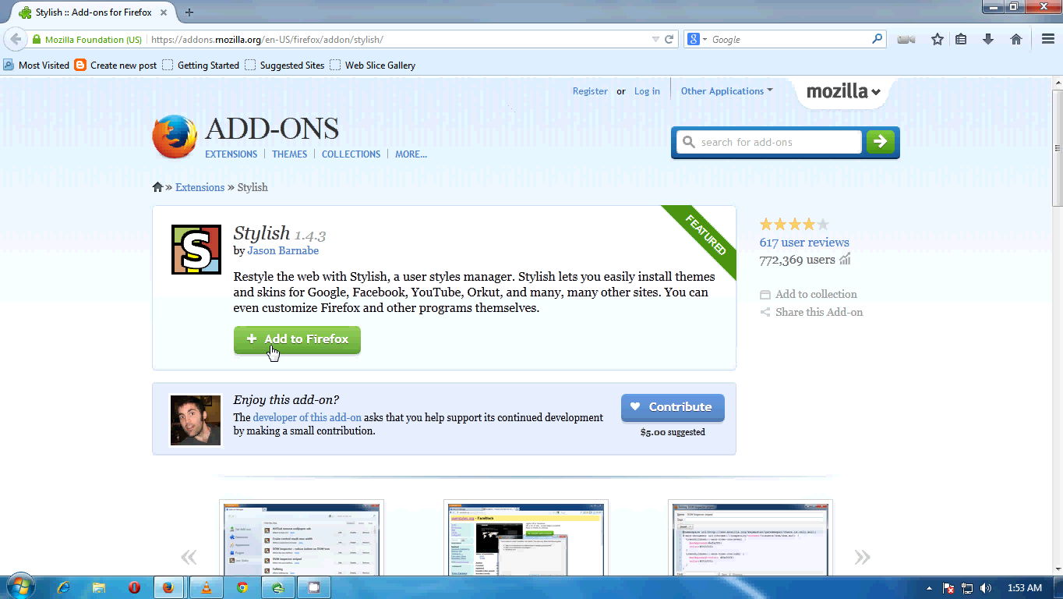Screen dimensions: 1063x599
Task: Click the Stylish add-on icon
Action: click(x=196, y=250)
